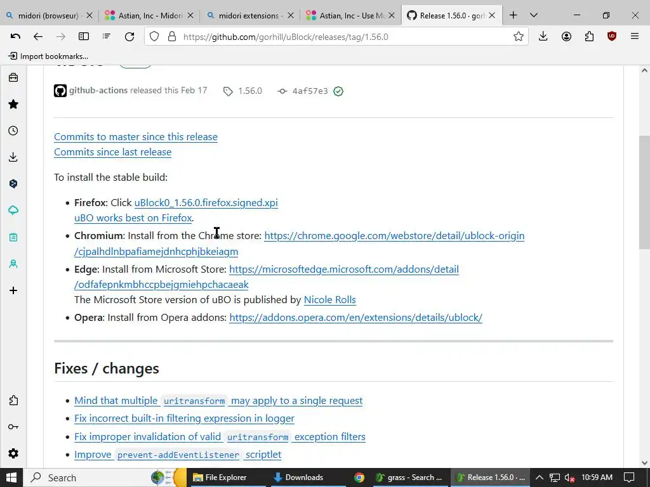Image resolution: width=650 pixels, height=487 pixels.
Task: Open notification center in system tray
Action: pos(629,477)
